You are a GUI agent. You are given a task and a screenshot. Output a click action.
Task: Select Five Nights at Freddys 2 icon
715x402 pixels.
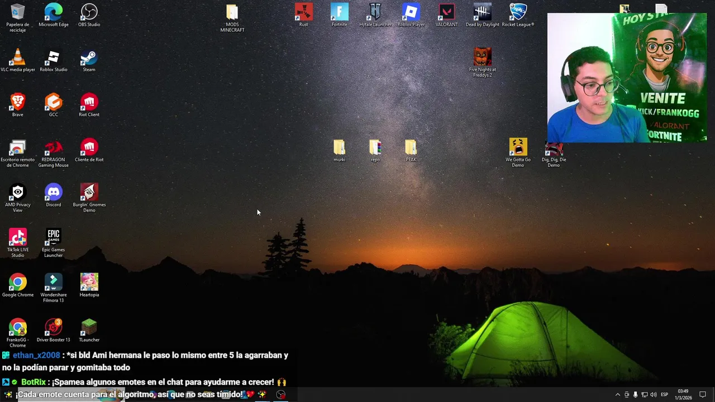click(483, 63)
